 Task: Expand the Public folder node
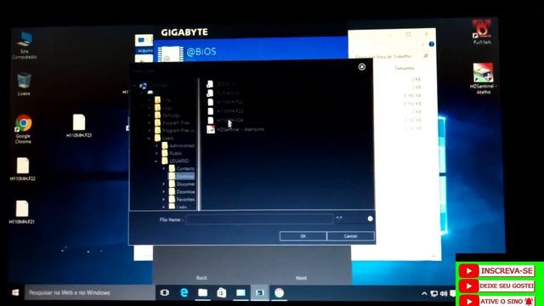pyautogui.click(x=156, y=153)
